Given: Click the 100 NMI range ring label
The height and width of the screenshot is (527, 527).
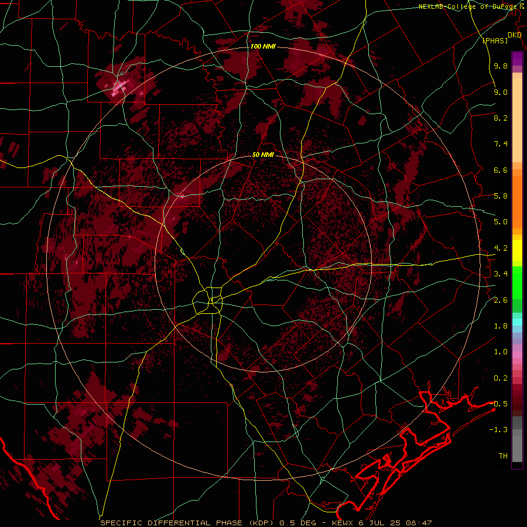Looking at the screenshot, I should (x=263, y=46).
